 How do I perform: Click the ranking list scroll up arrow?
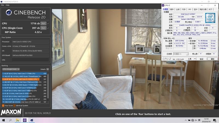(x=48, y=73)
